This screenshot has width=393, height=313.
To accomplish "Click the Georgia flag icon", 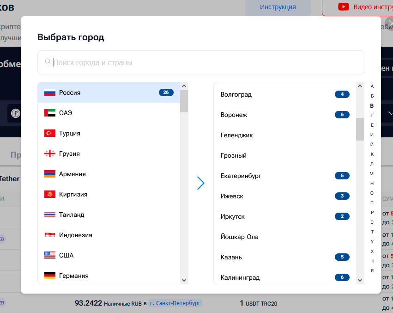I will 49,153.
